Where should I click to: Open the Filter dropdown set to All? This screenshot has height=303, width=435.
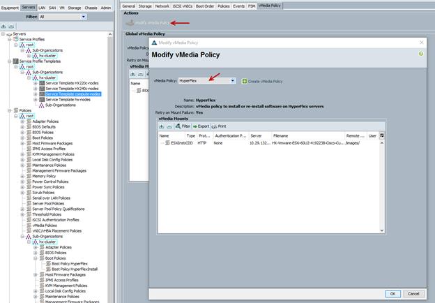pos(63,17)
